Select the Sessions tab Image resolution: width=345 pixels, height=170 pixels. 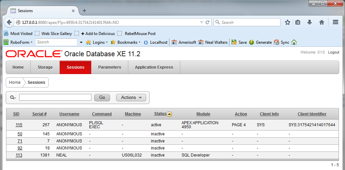tap(76, 67)
